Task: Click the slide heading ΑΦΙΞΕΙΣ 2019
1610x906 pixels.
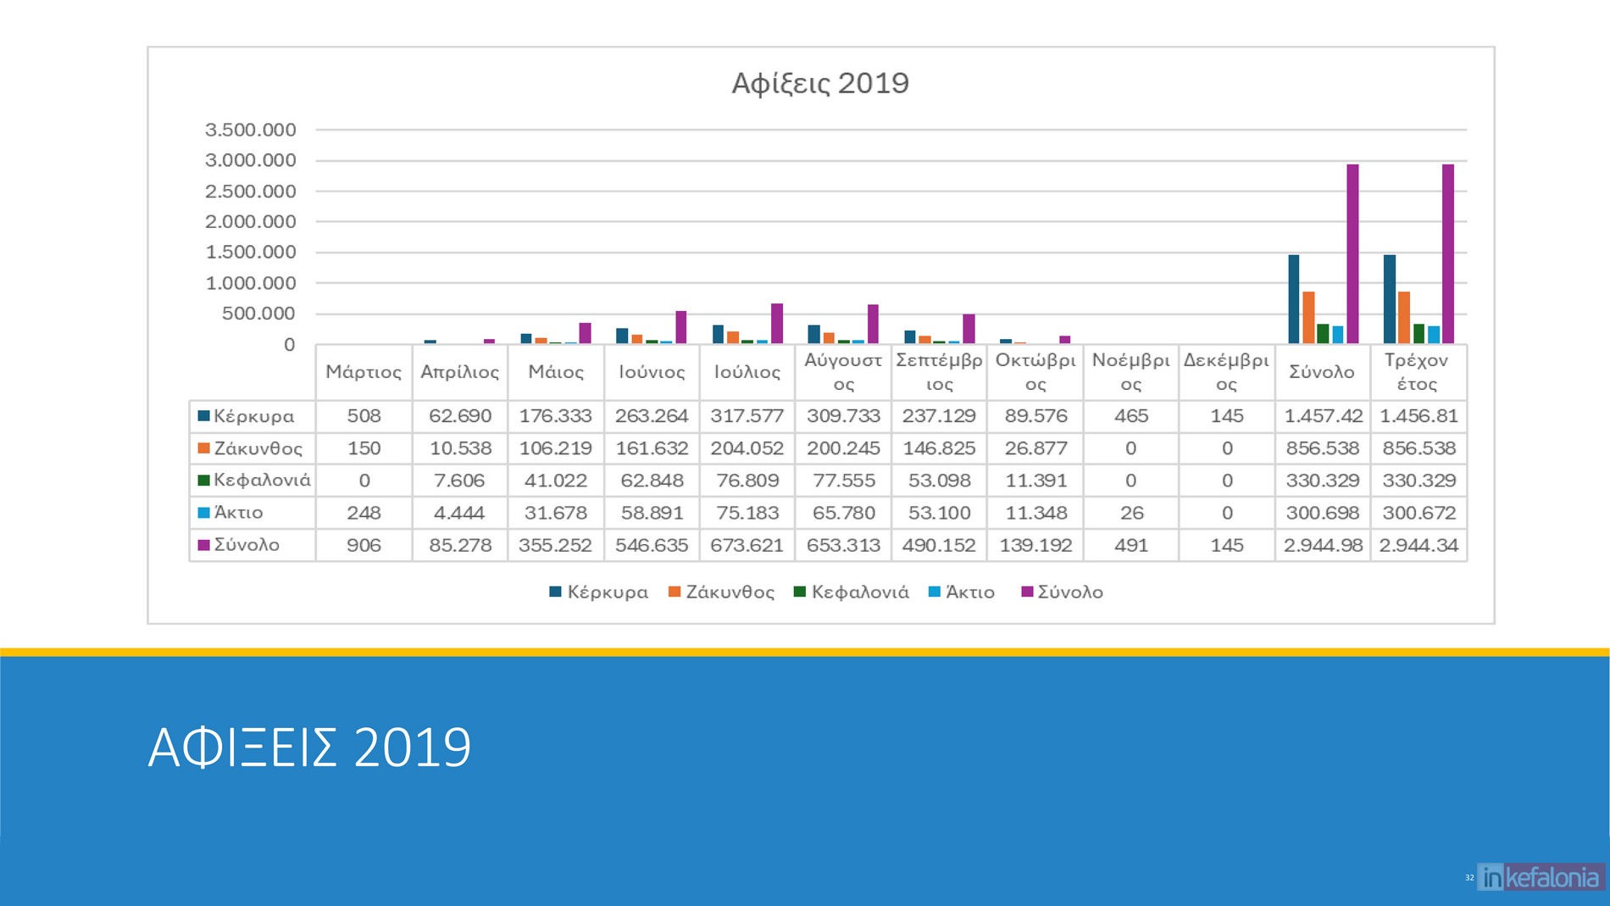Action: tap(309, 748)
